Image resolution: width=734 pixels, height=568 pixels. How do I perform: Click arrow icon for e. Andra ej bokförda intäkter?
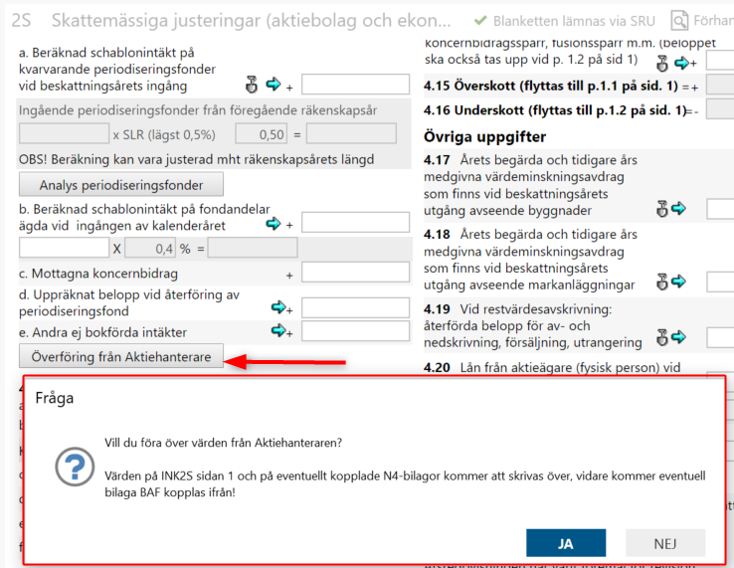click(x=278, y=330)
